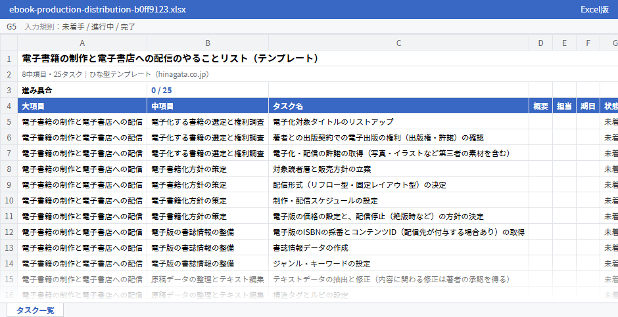Select row 10 header number

[9, 200]
